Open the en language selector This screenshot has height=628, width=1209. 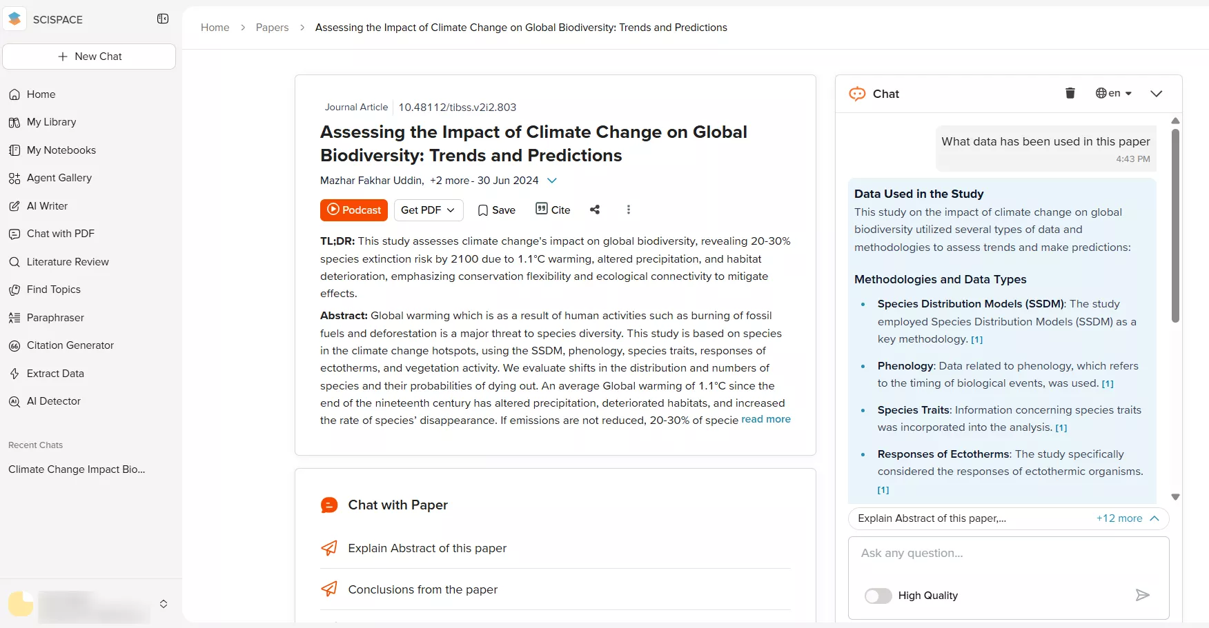click(1113, 93)
